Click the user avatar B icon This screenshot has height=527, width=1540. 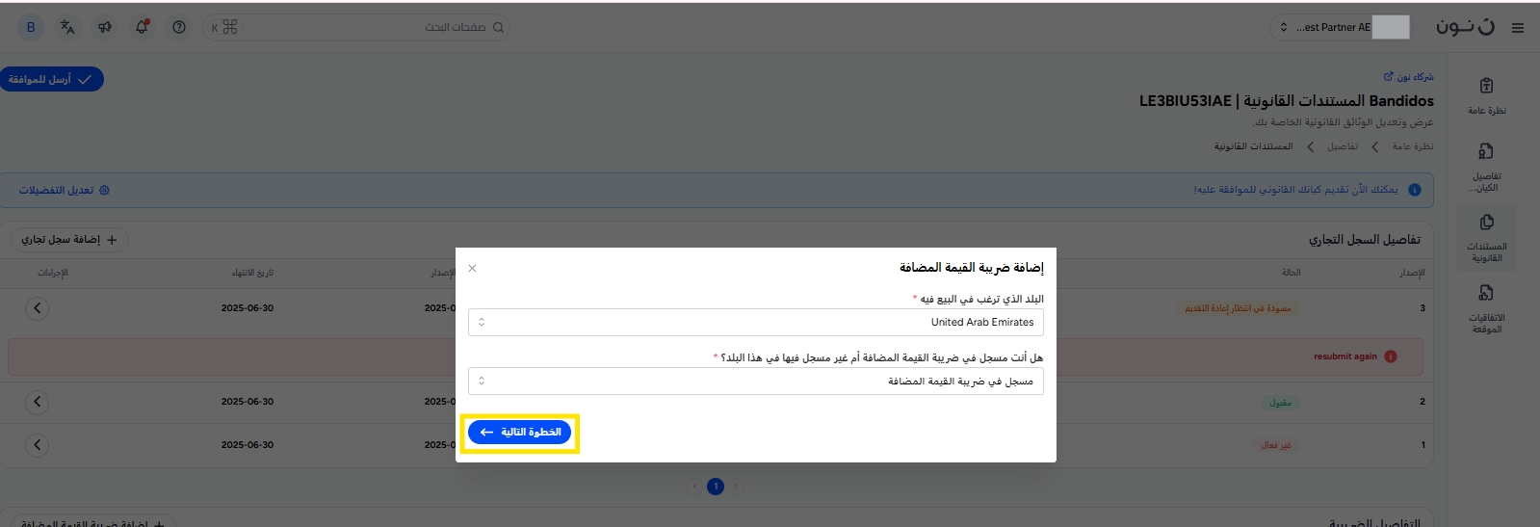click(31, 27)
